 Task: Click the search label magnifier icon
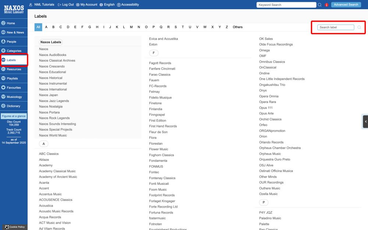[x=359, y=27]
